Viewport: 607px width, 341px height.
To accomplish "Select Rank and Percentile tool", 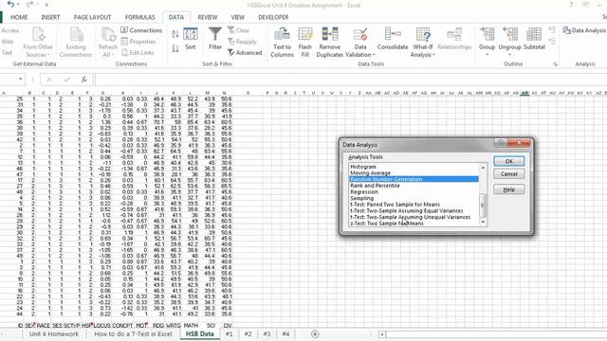I will pyautogui.click(x=414, y=186).
